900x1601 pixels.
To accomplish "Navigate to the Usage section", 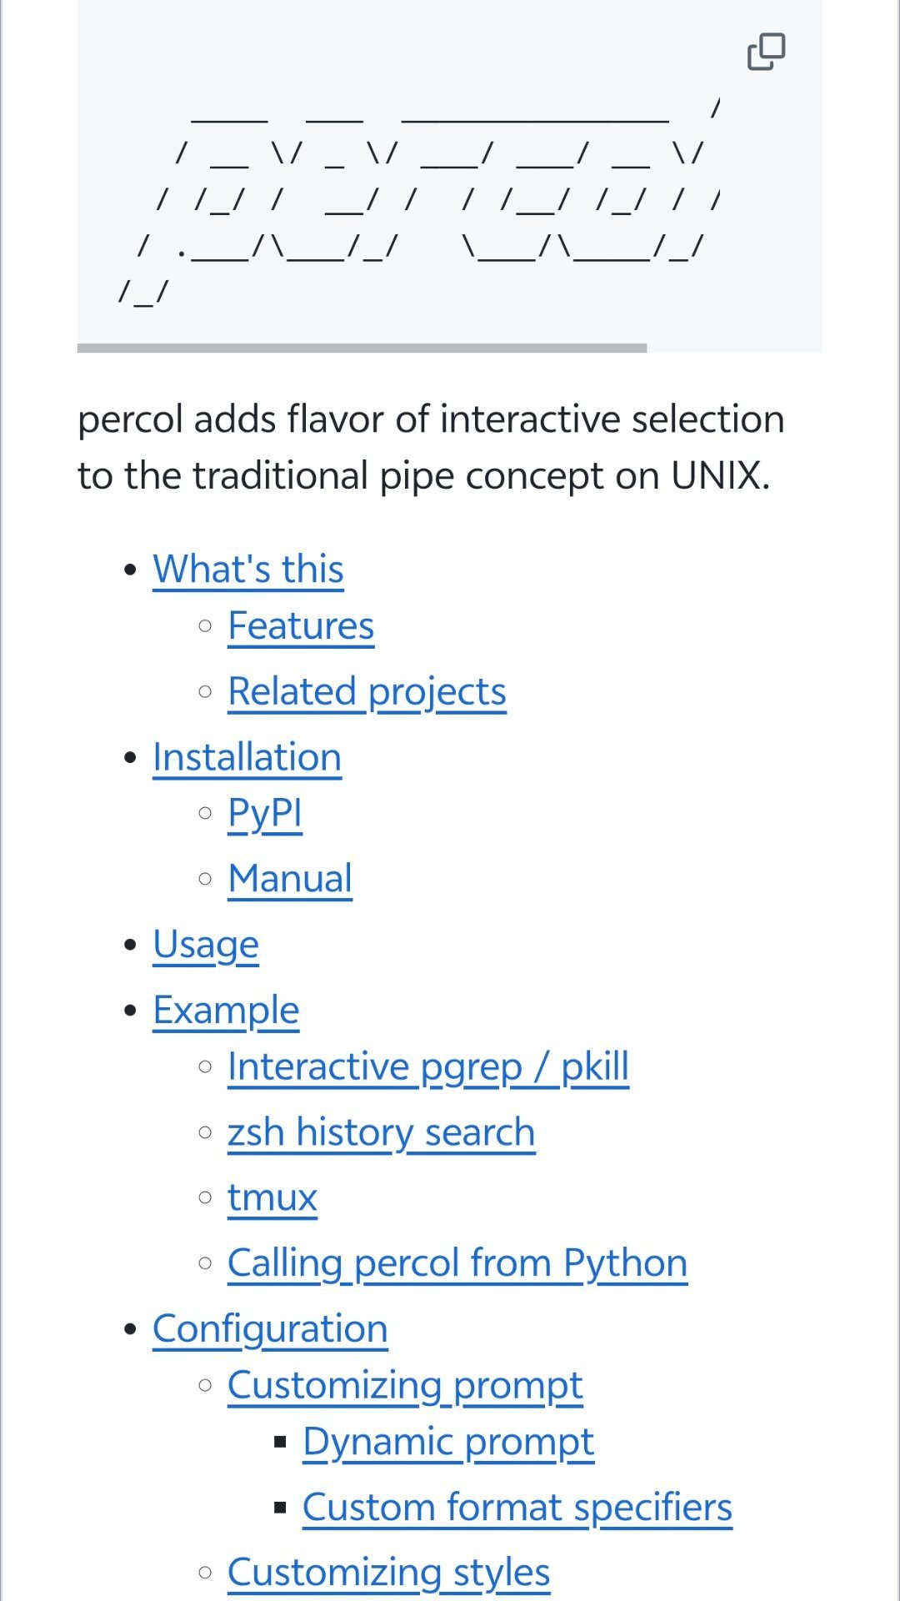I will coord(206,945).
